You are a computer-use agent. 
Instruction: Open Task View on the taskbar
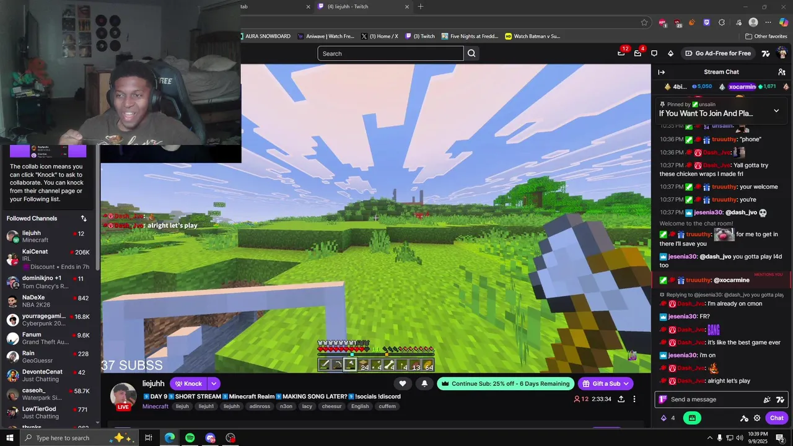(149, 438)
